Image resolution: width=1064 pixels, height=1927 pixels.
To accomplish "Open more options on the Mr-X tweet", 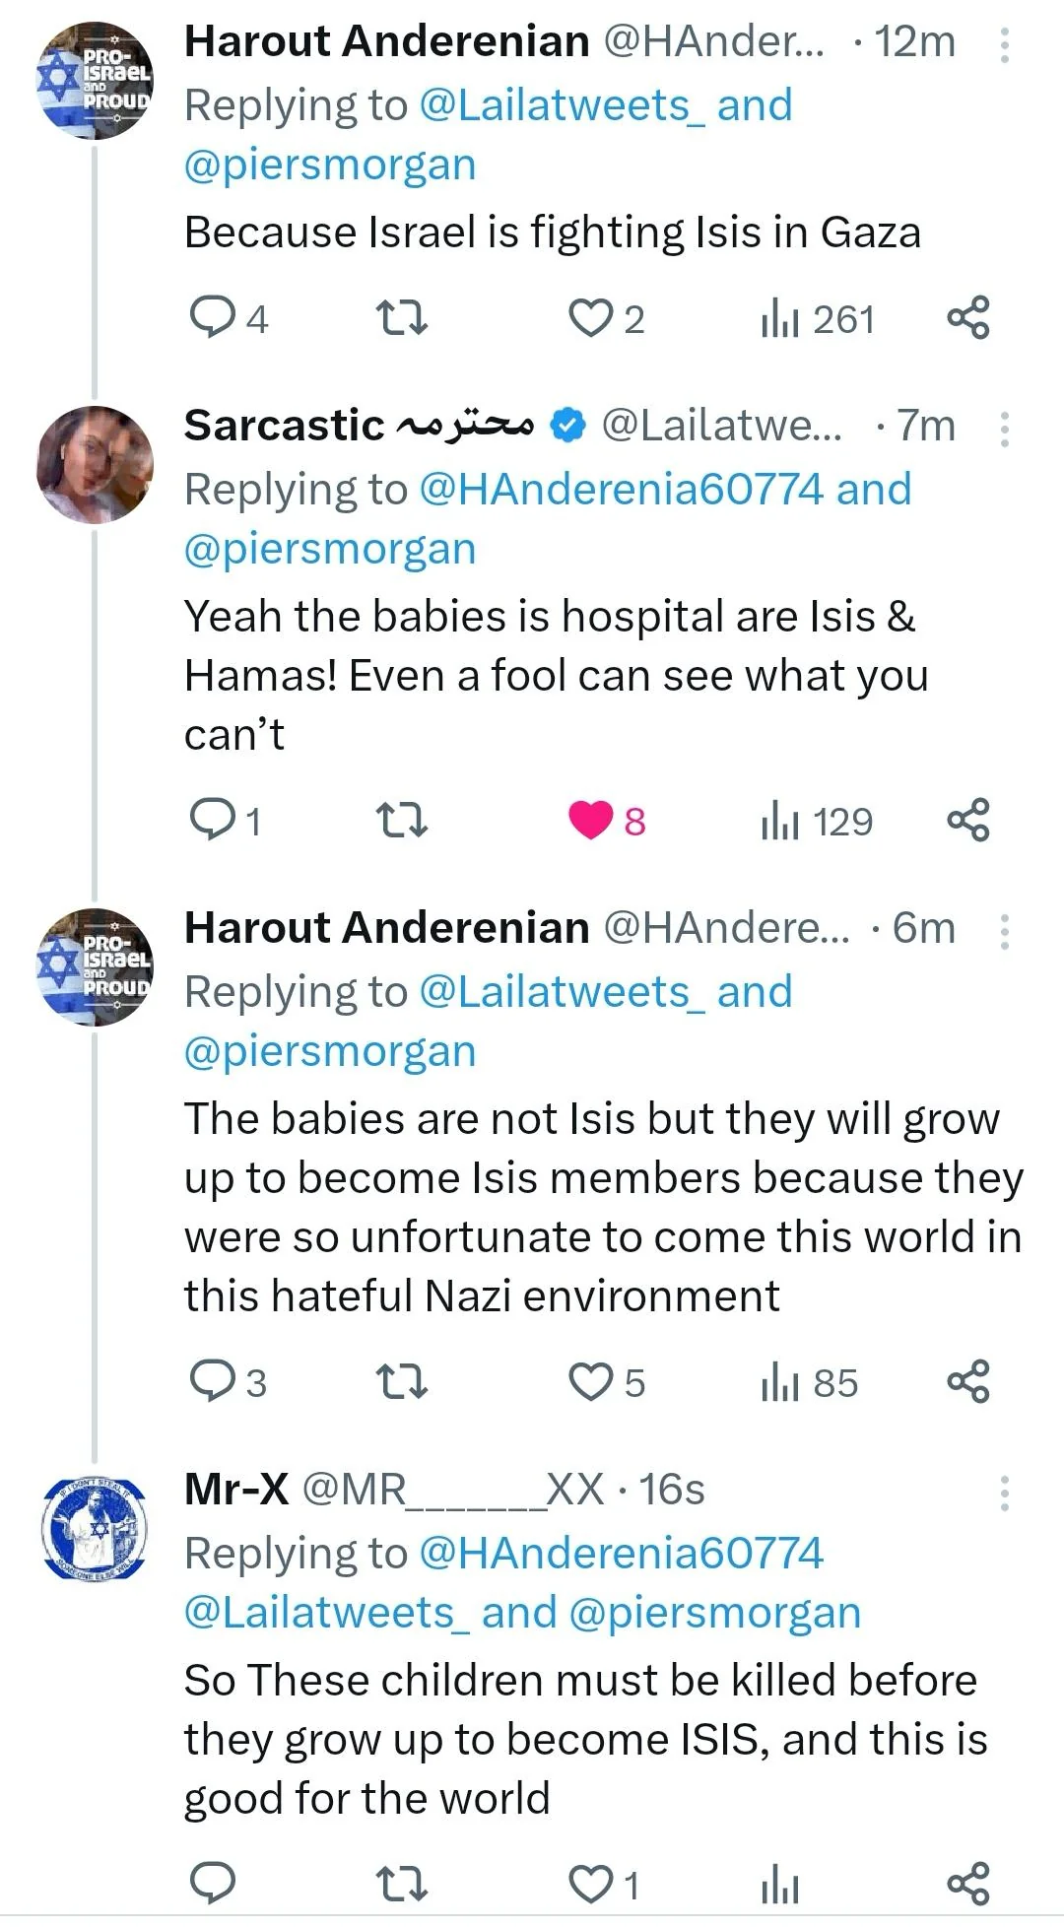I will click(1004, 1494).
